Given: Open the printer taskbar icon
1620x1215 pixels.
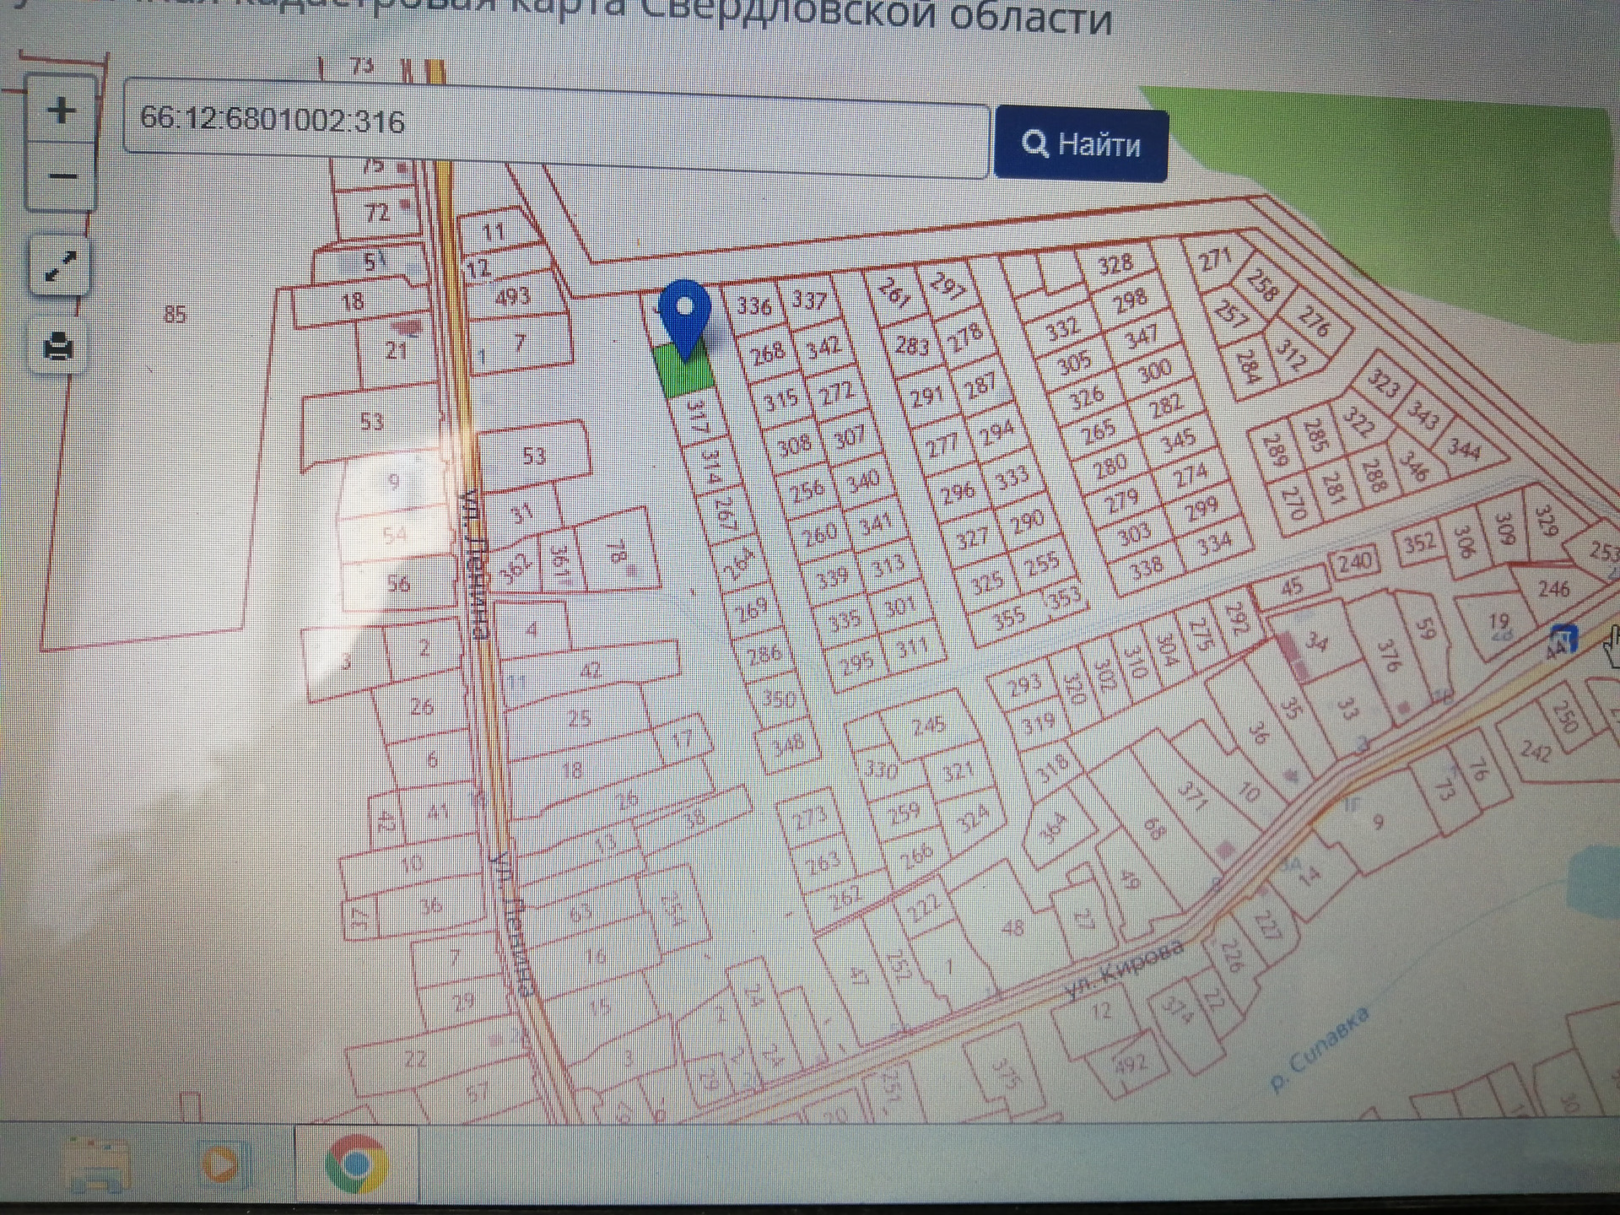Looking at the screenshot, I should click(95, 1164).
